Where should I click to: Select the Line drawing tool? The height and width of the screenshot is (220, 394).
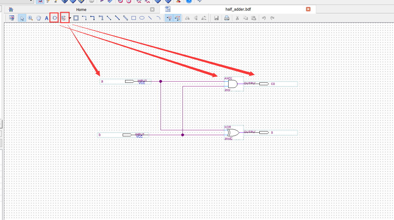[x=150, y=18]
